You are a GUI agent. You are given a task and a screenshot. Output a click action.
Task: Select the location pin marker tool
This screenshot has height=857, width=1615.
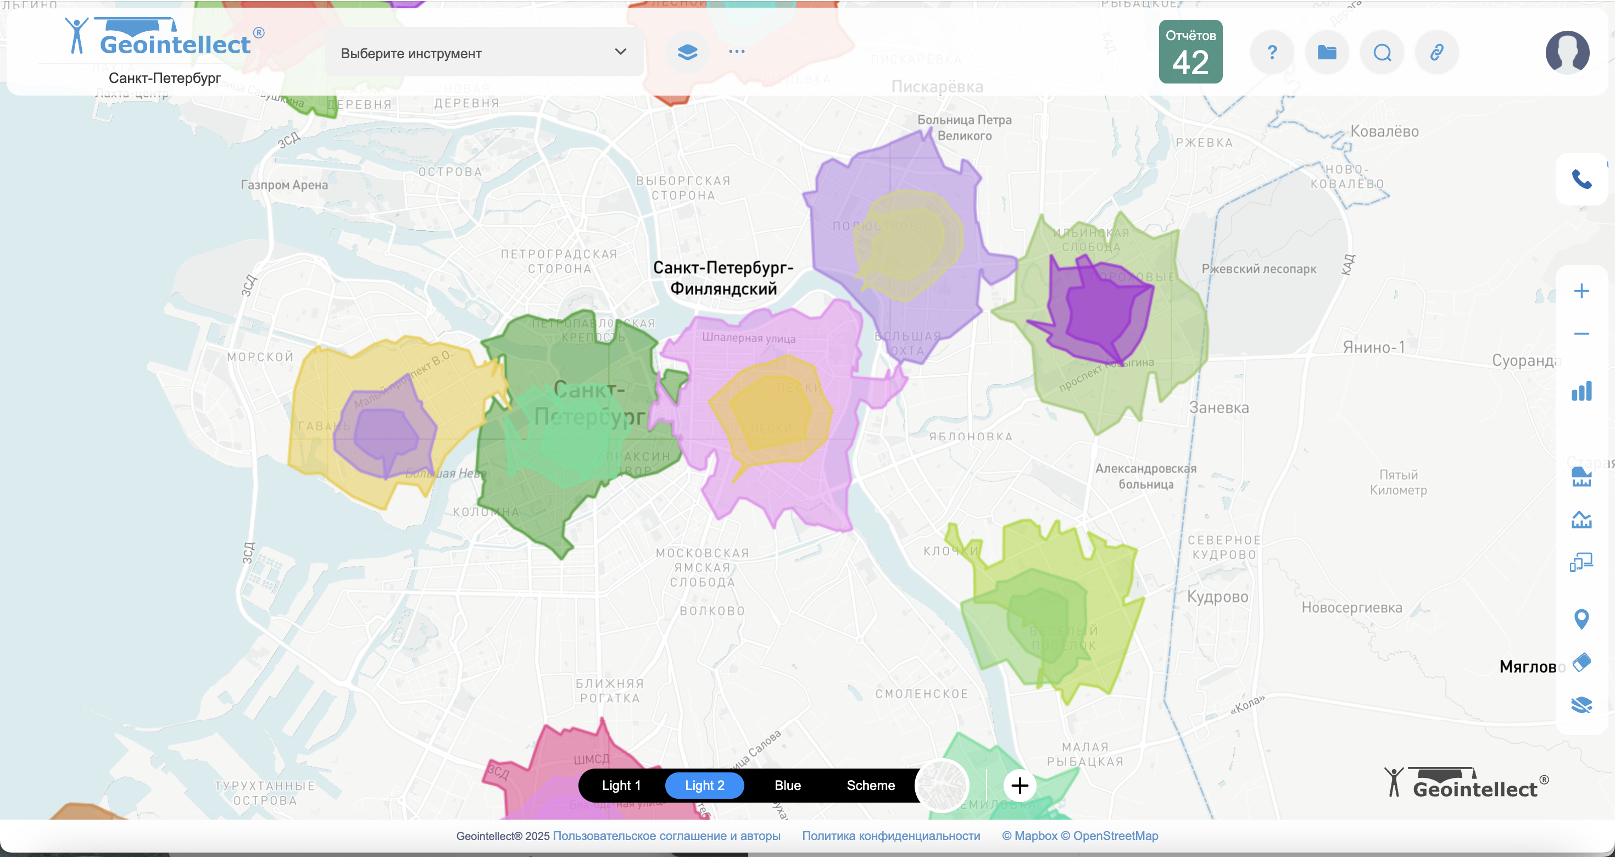coord(1581,619)
